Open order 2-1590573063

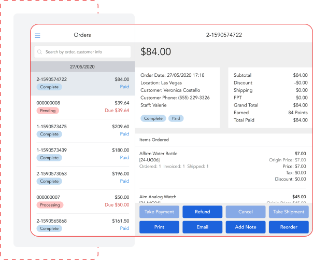point(82,178)
